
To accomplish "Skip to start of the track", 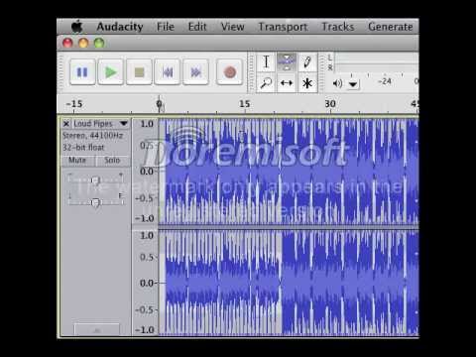I will (168, 72).
